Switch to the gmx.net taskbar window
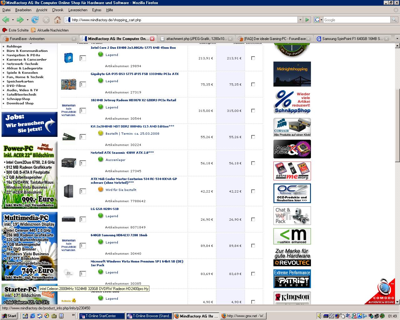This screenshot has width=400, height=320. (243, 316)
